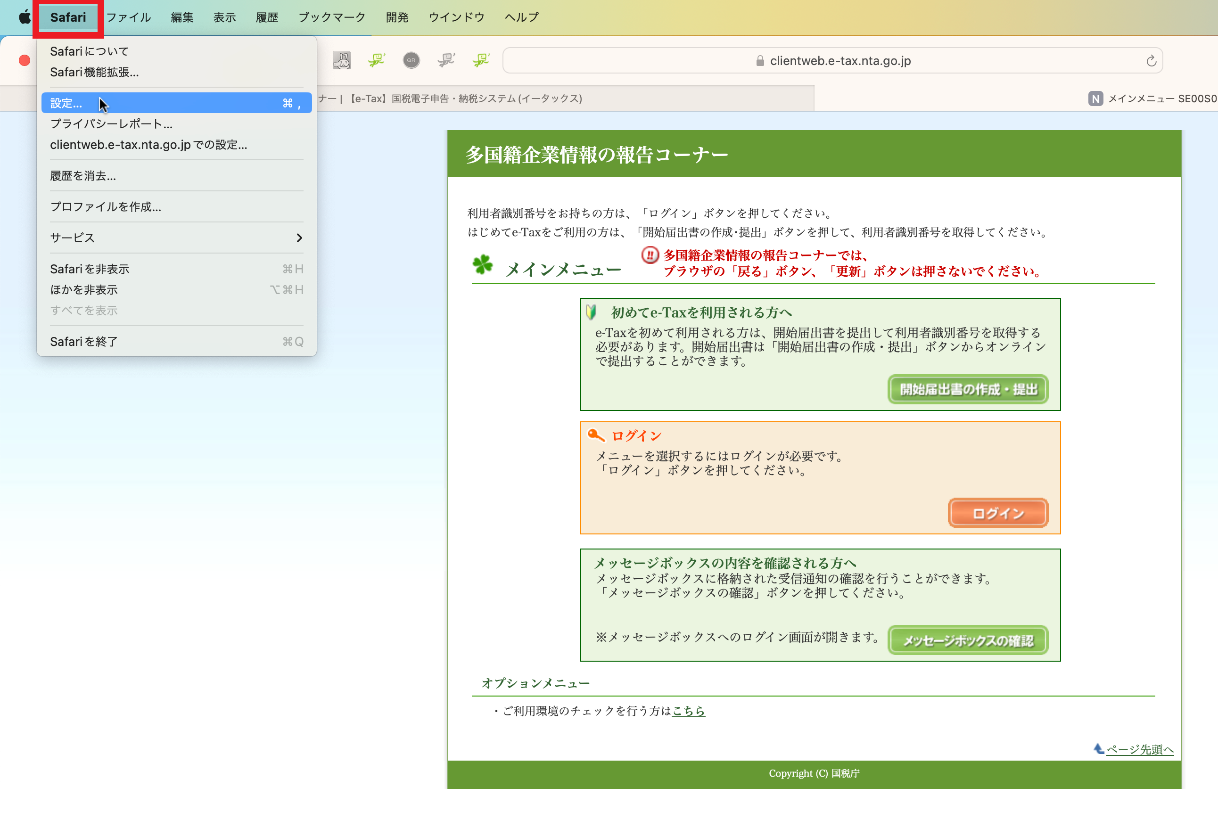Viewport: 1218px width, 828px height.
Task: Click the padlock icon in the address bar
Action: 760,61
